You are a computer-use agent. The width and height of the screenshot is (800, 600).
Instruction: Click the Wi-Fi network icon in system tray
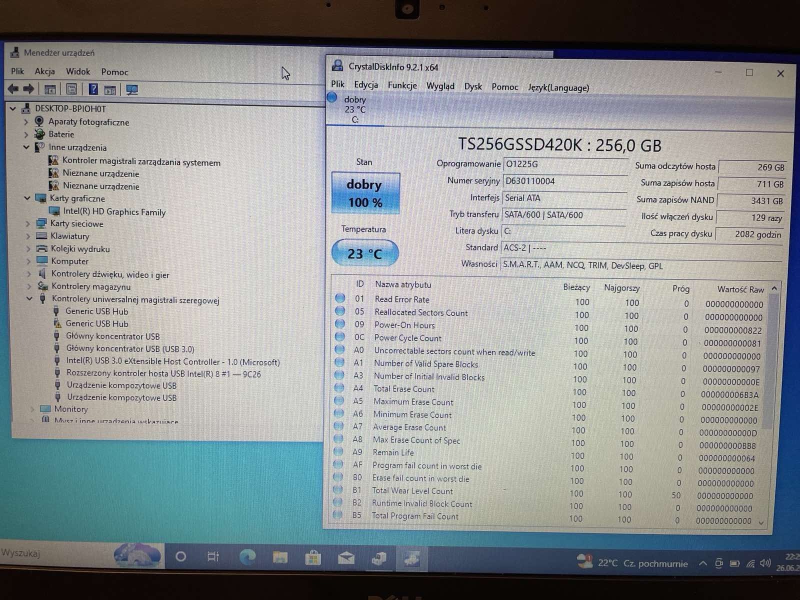point(750,564)
